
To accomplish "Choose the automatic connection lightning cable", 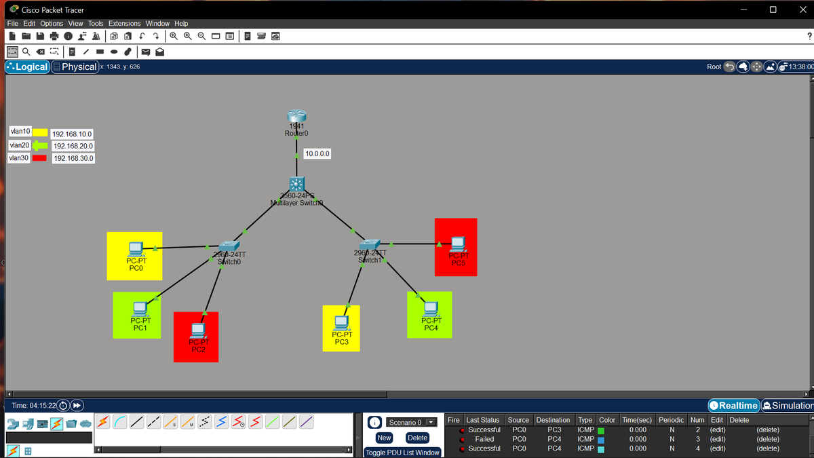I will pos(103,422).
